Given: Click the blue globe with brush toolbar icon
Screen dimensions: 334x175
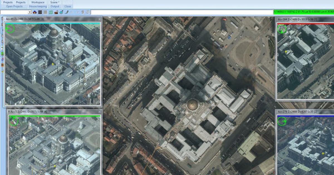Looking at the screenshot, I should coord(61,12).
